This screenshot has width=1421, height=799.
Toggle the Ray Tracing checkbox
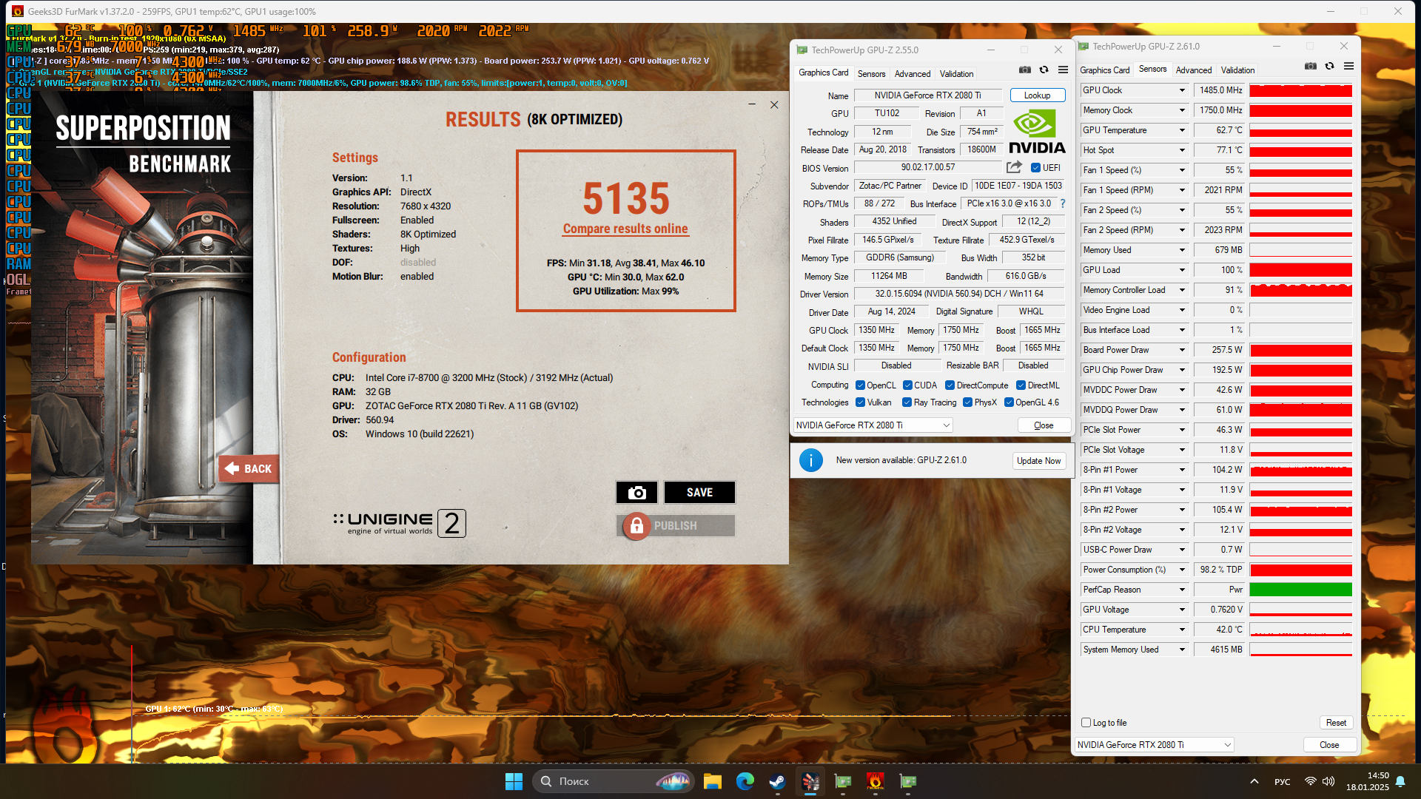click(907, 402)
